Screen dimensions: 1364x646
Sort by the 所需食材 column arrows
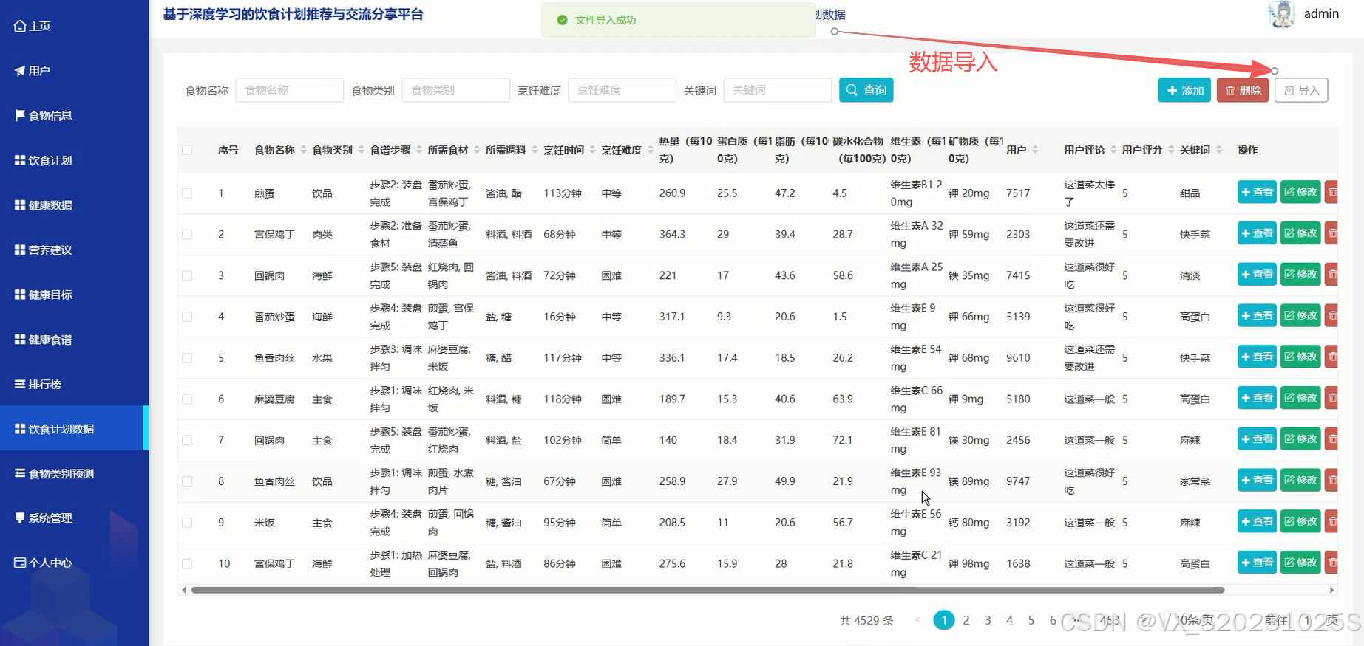click(x=477, y=150)
